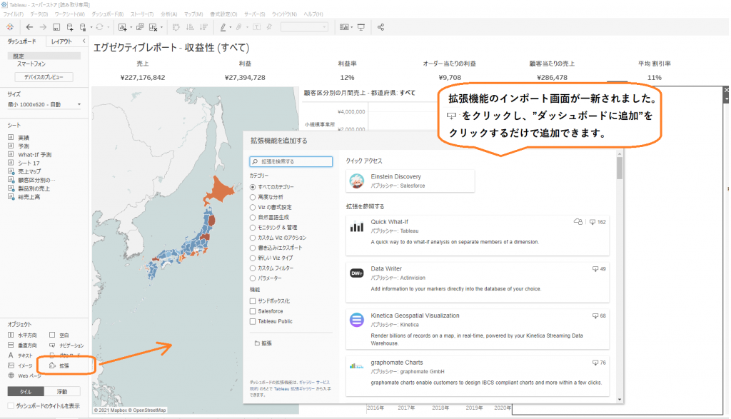Select the テキスト object icon
The image size is (731, 419).
point(11,354)
